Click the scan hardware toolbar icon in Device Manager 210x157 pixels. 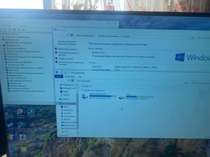click(23, 30)
